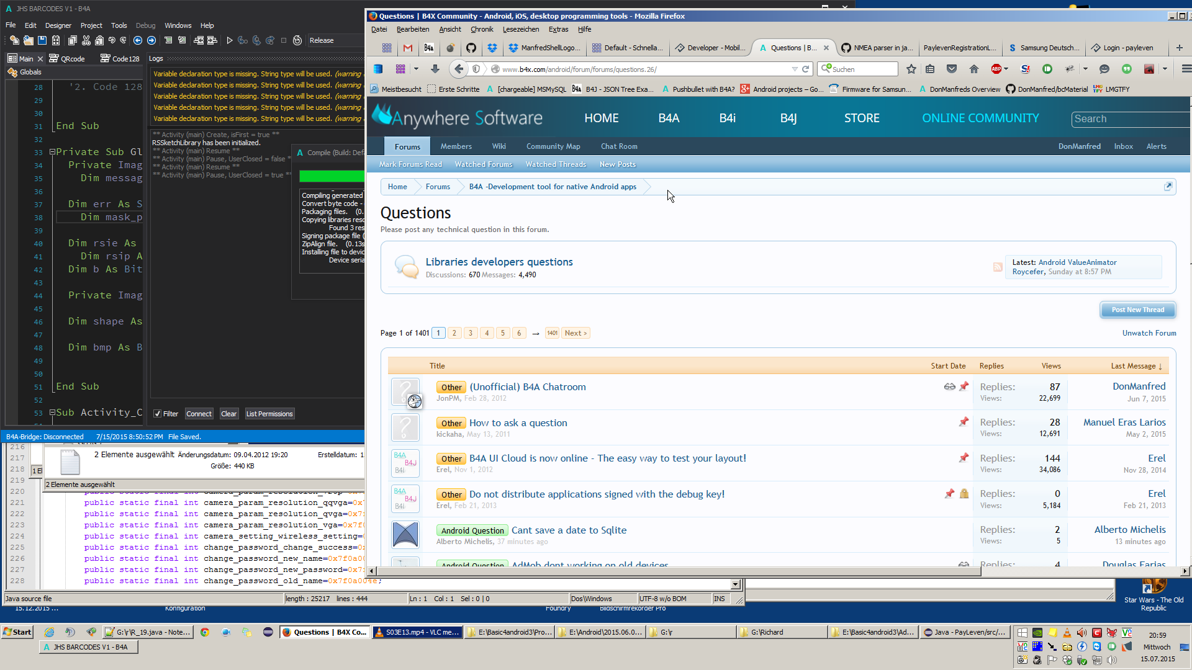The image size is (1192, 670).
Task: Open the URL bar history dropdown arrow
Action: click(x=794, y=69)
